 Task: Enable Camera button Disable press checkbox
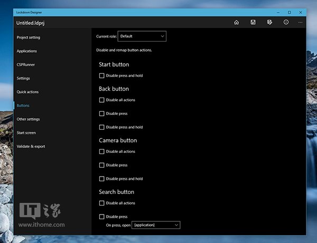pyautogui.click(x=101, y=165)
